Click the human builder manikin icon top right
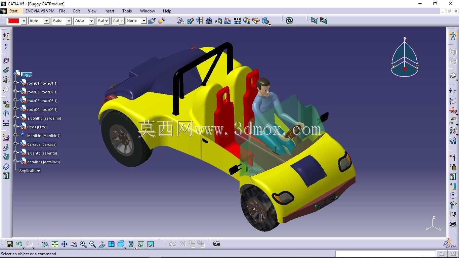Screen dimensions: 459x258 point(453,36)
